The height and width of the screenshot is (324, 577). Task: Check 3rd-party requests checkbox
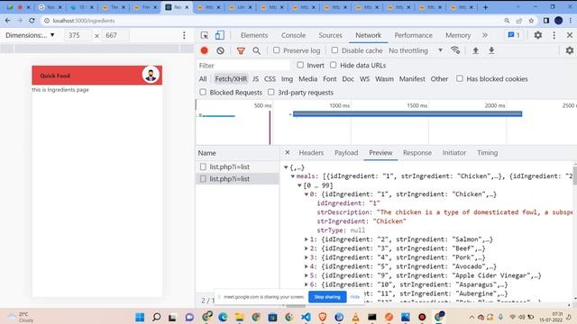coord(270,92)
